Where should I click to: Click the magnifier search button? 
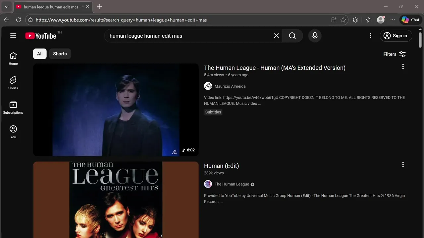292,36
